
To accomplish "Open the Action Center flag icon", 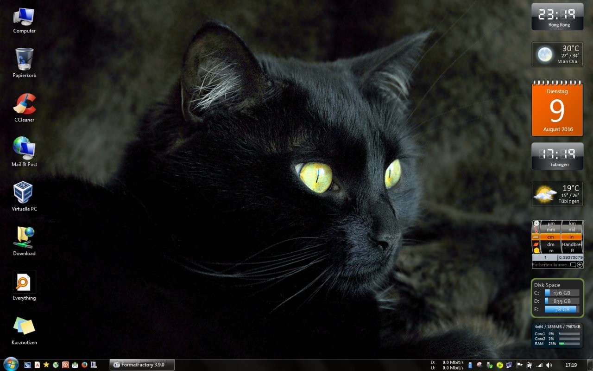I will point(519,365).
